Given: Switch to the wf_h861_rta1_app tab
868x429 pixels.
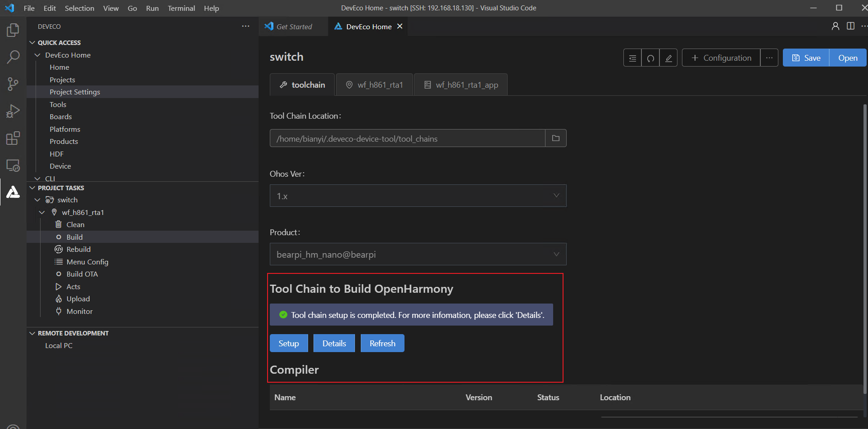Looking at the screenshot, I should (461, 85).
